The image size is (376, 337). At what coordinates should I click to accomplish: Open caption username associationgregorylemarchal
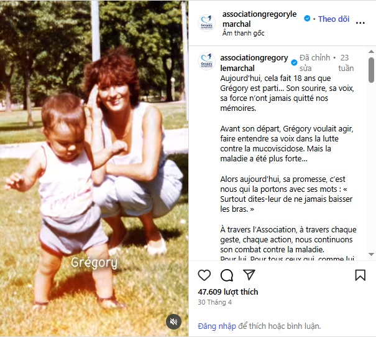click(254, 63)
